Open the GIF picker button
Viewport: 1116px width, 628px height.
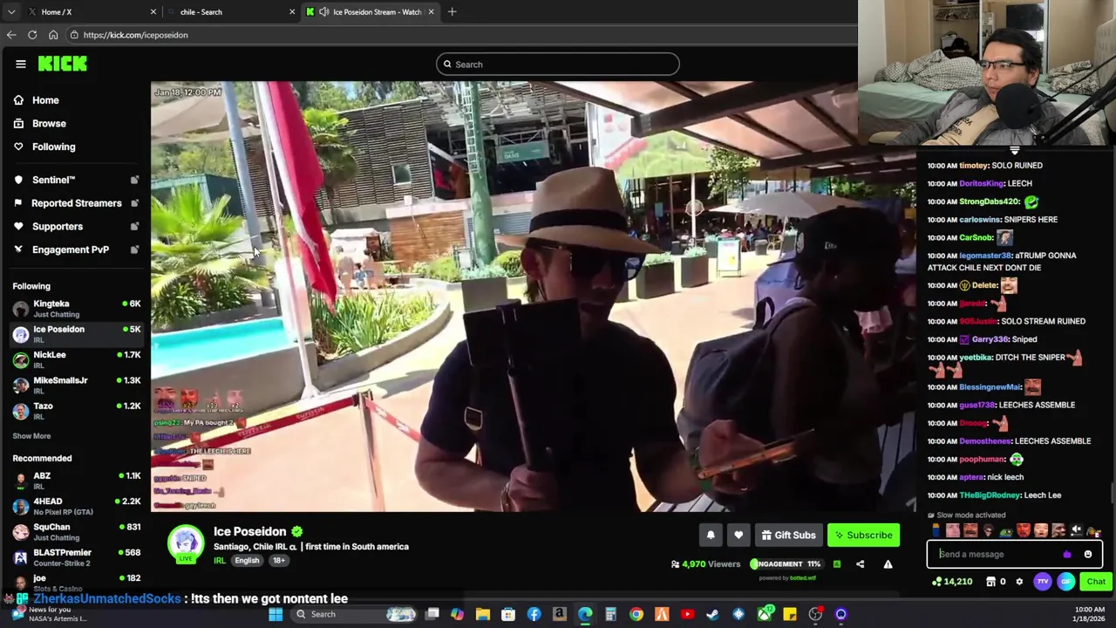pyautogui.click(x=1066, y=582)
